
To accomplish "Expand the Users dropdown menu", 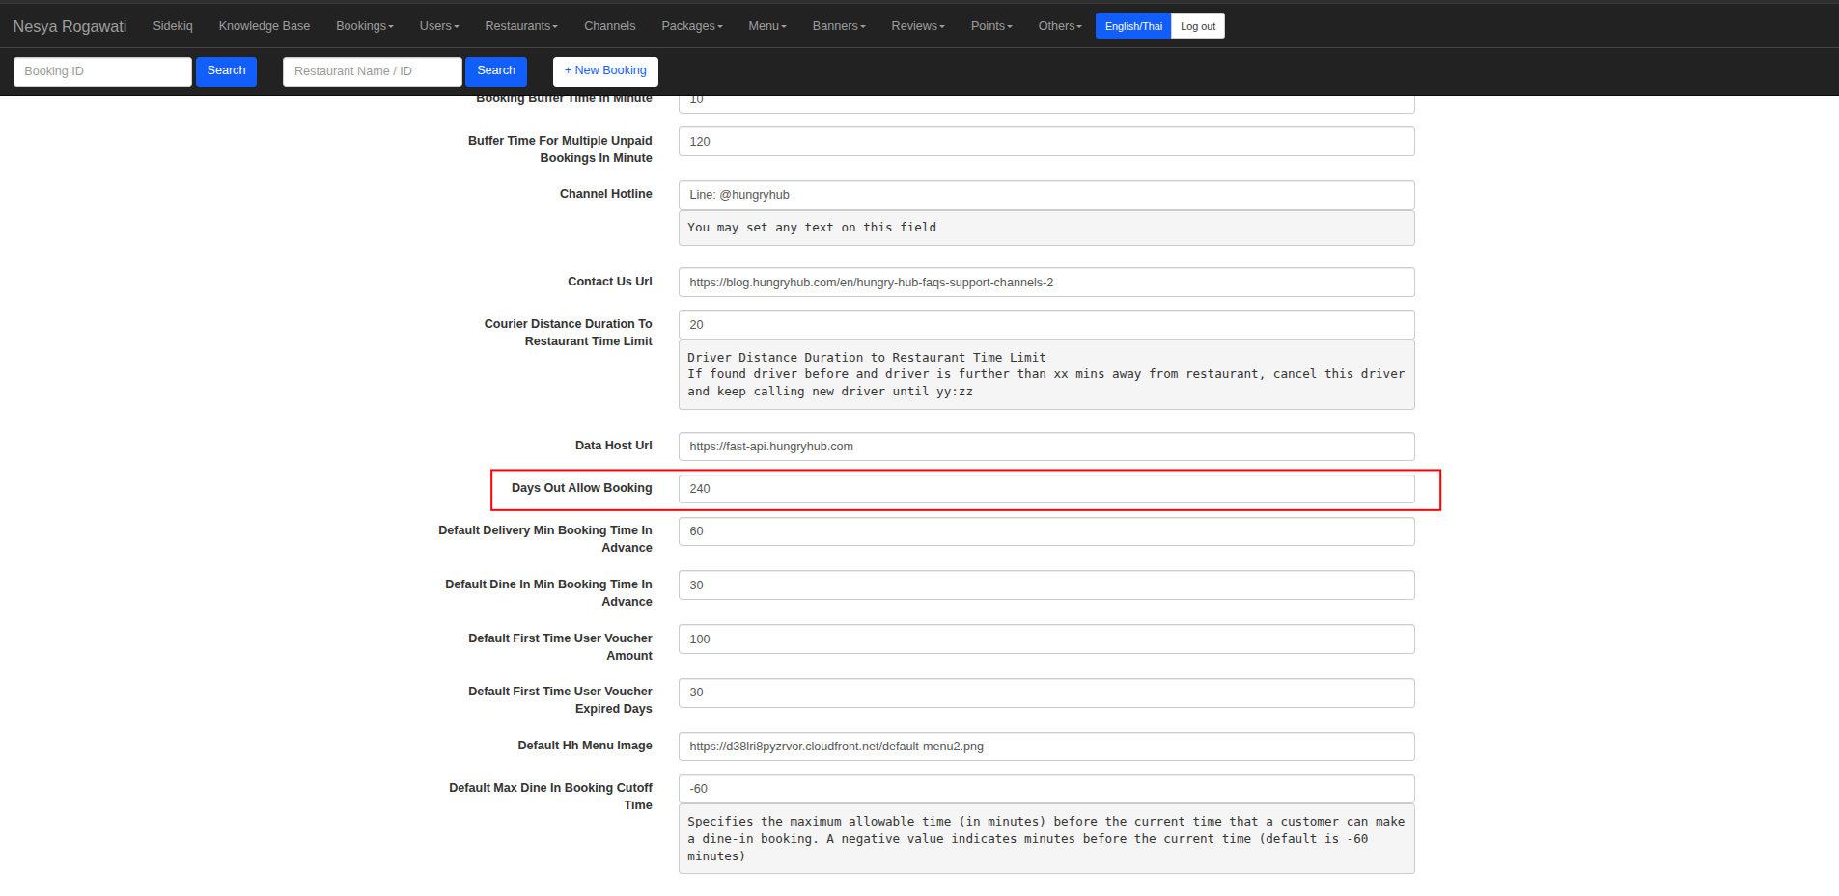I will pos(438,26).
